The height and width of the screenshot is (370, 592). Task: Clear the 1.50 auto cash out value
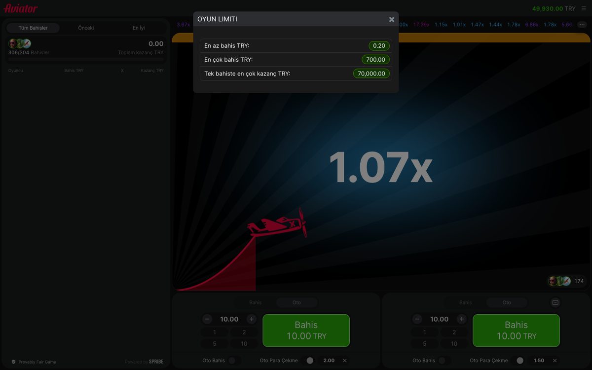[x=555, y=361]
